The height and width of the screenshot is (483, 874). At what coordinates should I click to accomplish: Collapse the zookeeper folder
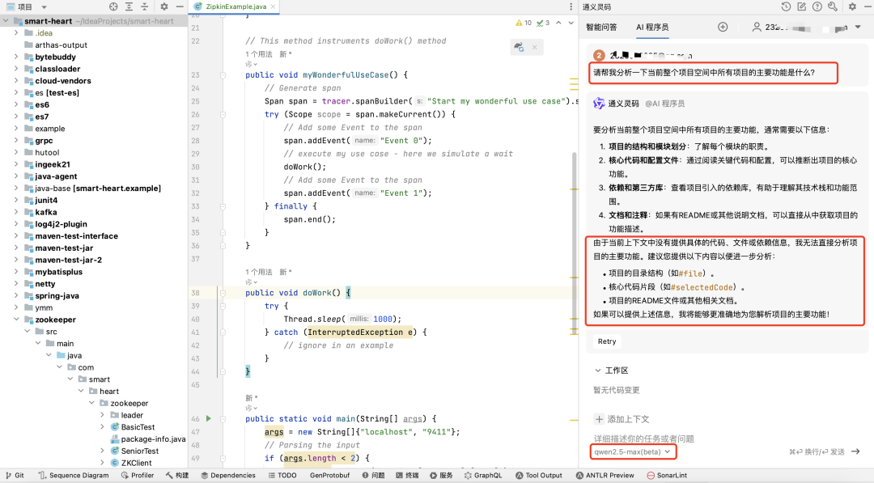(16, 320)
